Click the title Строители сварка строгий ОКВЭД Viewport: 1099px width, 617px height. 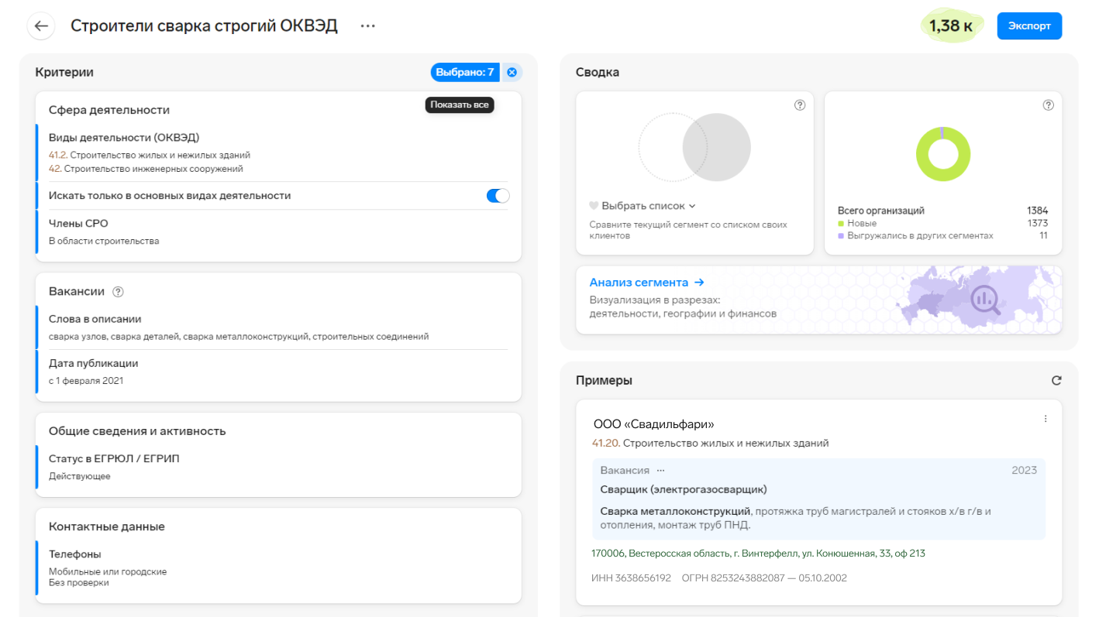pyautogui.click(x=204, y=26)
